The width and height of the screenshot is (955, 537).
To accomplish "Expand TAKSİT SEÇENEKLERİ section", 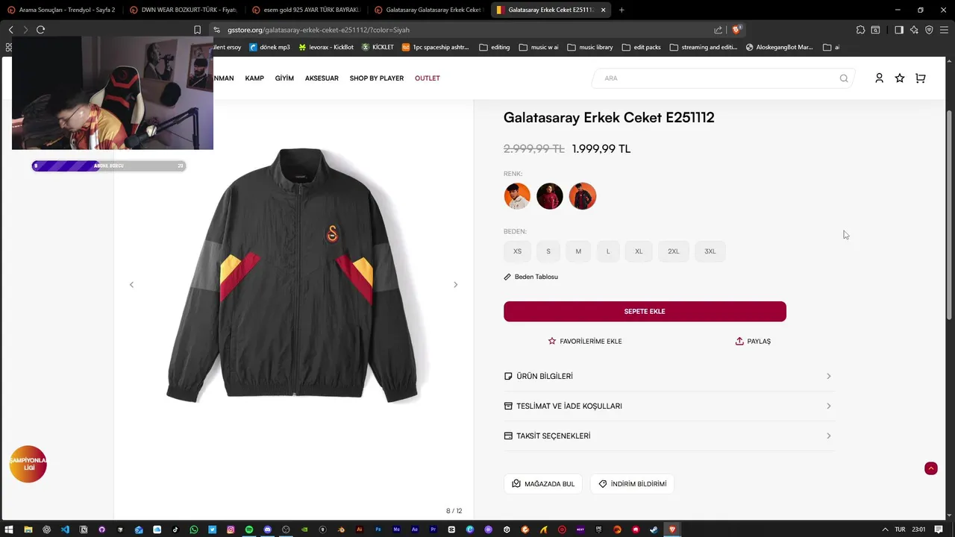I will [668, 436].
